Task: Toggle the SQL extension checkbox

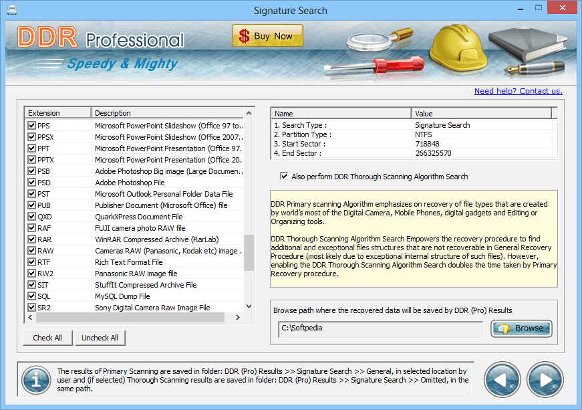Action: (31, 296)
